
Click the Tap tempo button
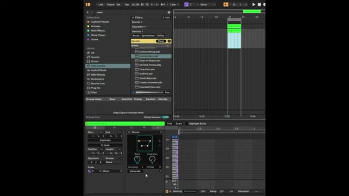[127, 4]
